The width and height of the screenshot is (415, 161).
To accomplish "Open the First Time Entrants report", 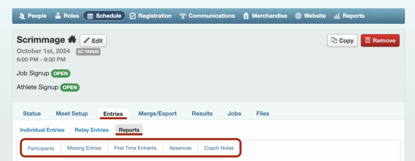I will point(135,148).
